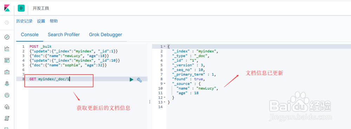Open 设置 settings link
The height and width of the screenshot is (129, 351).
point(41,21)
